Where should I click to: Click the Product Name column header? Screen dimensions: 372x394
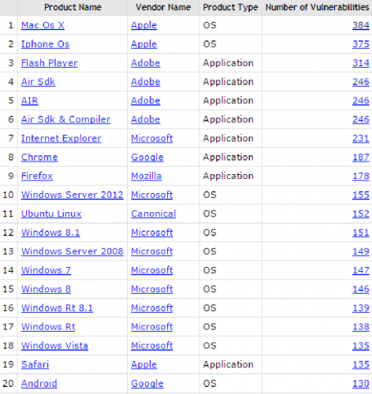click(73, 7)
